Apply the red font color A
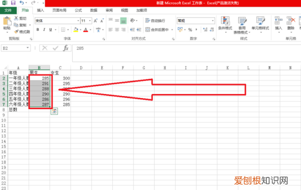Image resolution: width=301 pixels, height=190 pixels. click(x=86, y=30)
